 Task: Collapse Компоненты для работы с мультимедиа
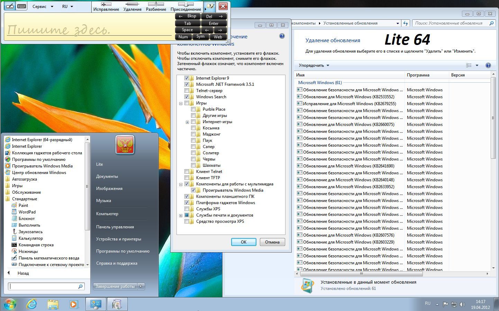181,184
